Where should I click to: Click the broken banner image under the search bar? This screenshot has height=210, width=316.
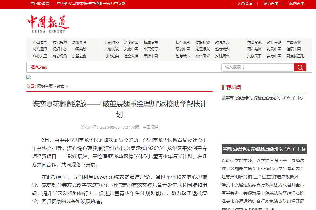pos(28,77)
